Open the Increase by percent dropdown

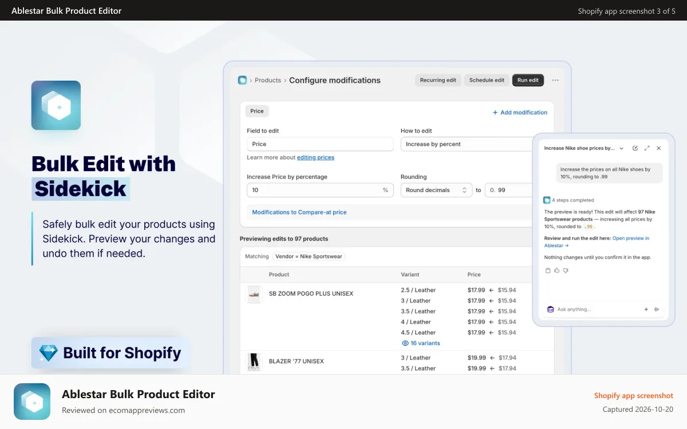(x=467, y=144)
